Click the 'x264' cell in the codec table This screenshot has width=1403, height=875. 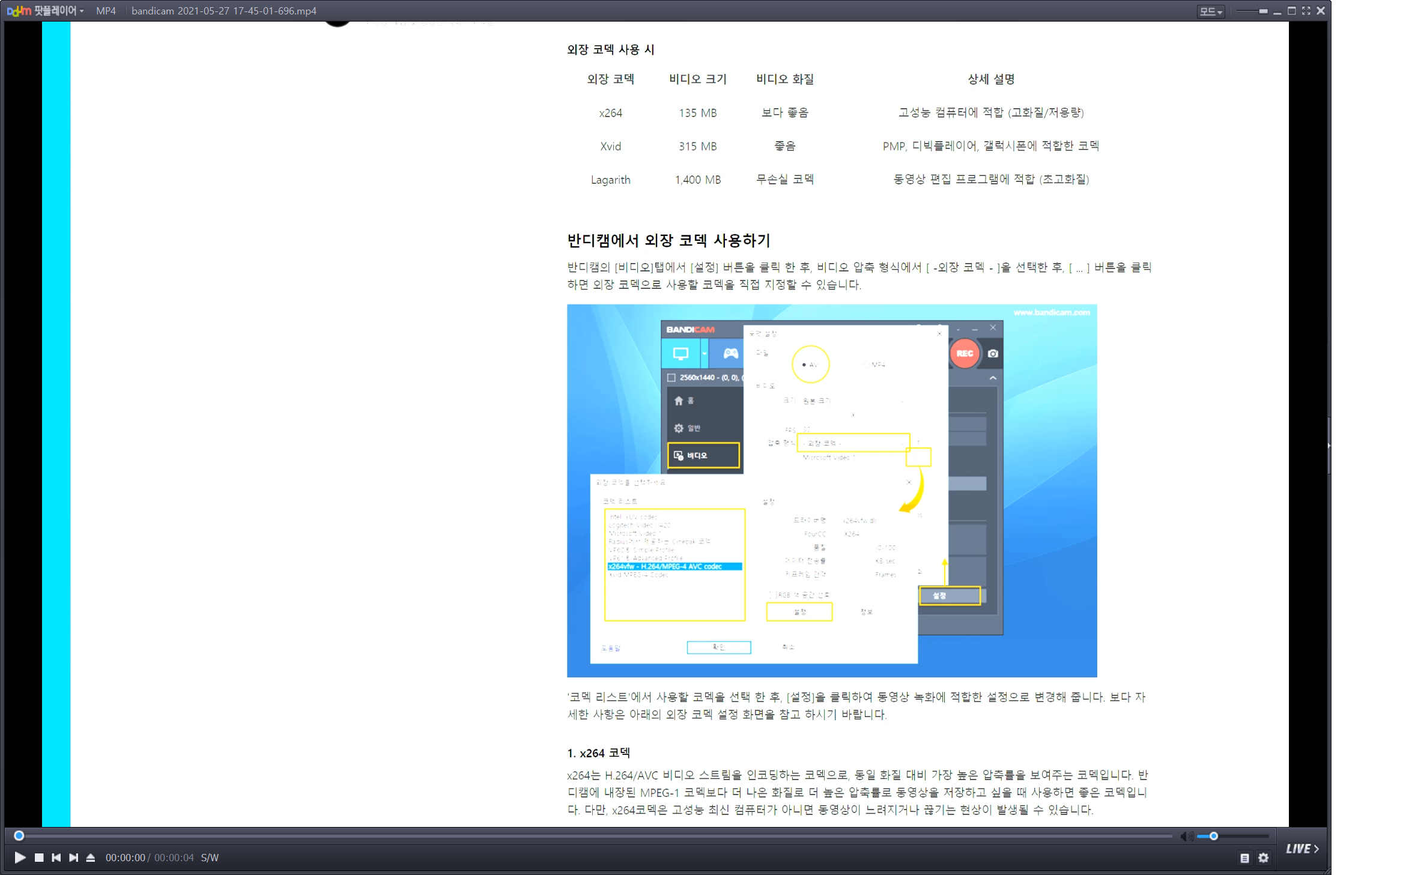tap(610, 113)
